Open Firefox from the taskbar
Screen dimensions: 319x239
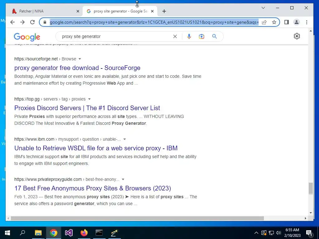84,233
